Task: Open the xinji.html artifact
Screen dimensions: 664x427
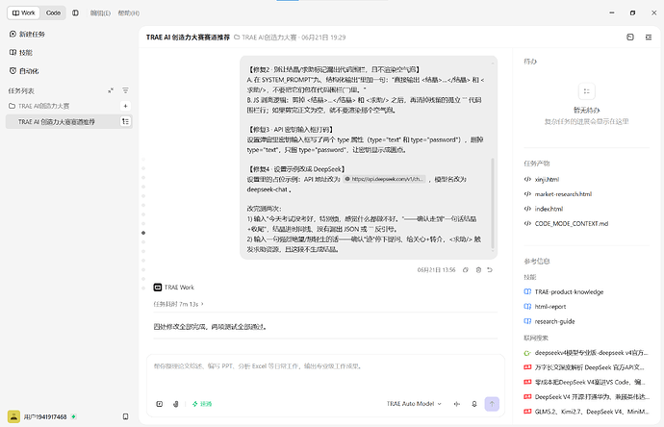Action: [547, 180]
